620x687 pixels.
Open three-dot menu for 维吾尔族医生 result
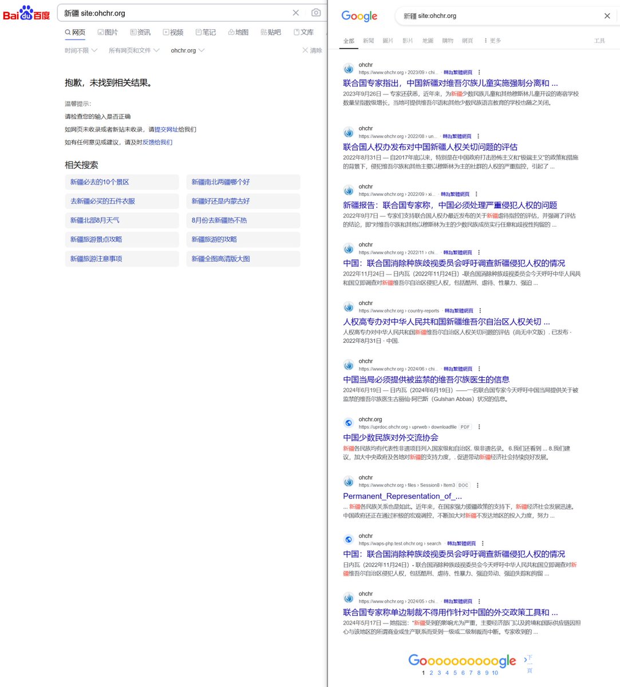pos(479,369)
